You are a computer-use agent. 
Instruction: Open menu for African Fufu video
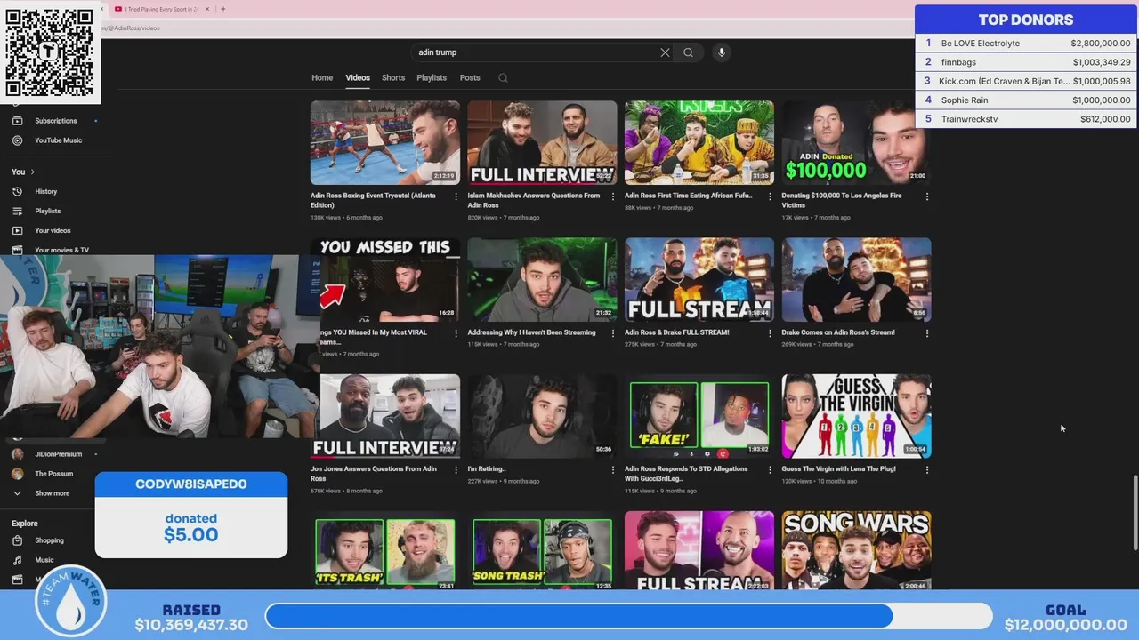770,196
